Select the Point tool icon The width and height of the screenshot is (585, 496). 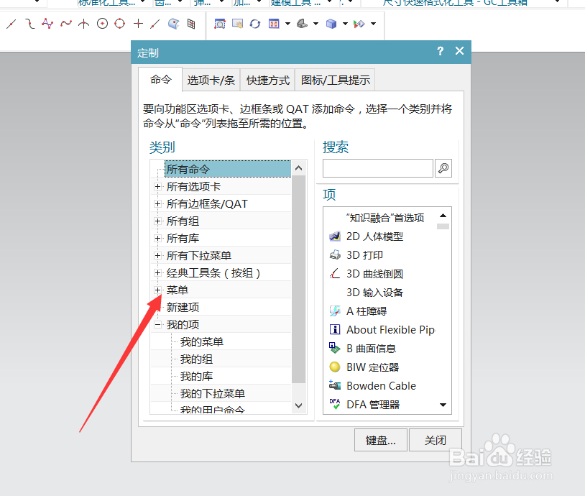coord(83,24)
